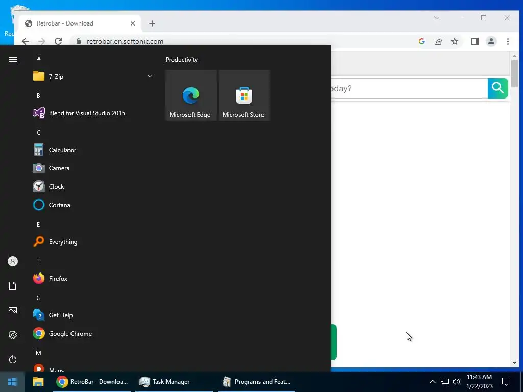Open Cortana from the app list

coord(93,205)
